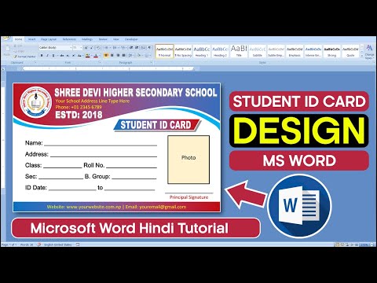Image resolution: width=377 pixels, height=283 pixels.
Task: Open the round Office button
Action: (x=5, y=39)
